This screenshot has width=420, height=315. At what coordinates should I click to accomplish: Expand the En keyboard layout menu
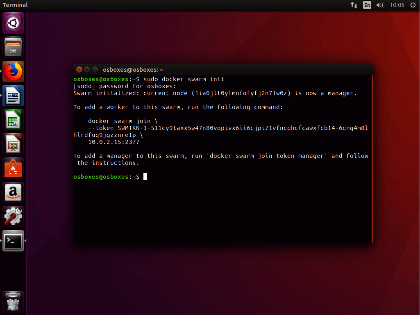click(367, 5)
